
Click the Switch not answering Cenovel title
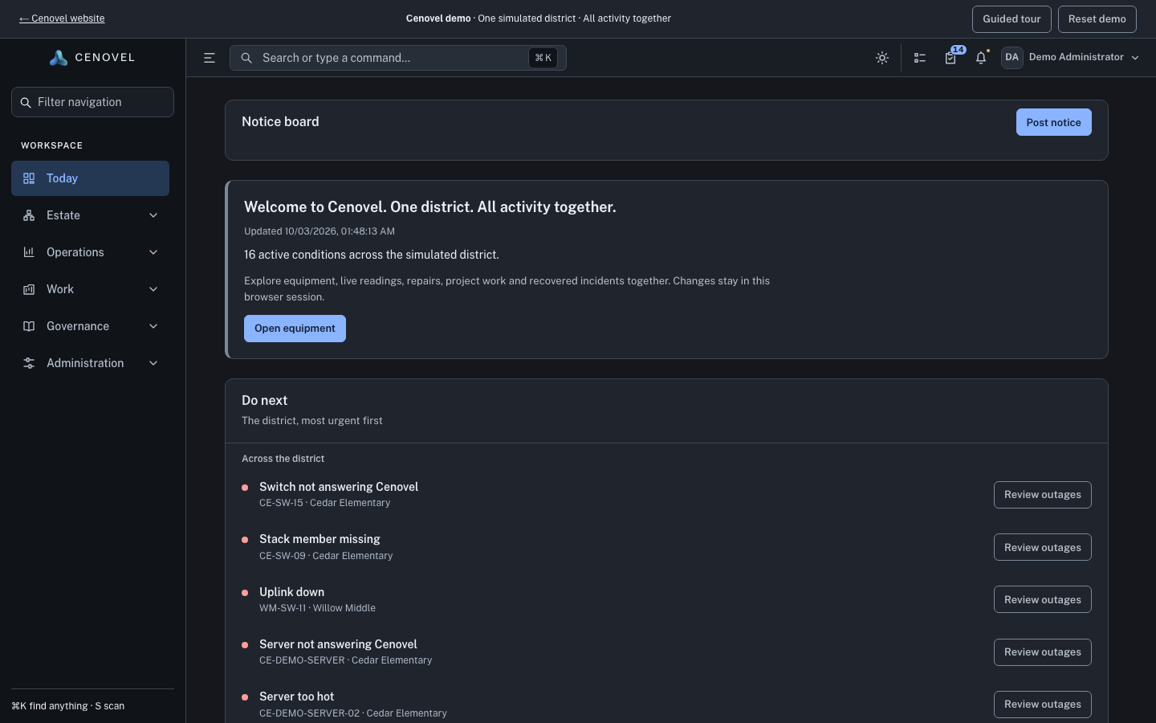[339, 487]
